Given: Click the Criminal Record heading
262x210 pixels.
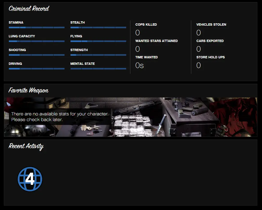Looking at the screenshot, I should [29, 8].
